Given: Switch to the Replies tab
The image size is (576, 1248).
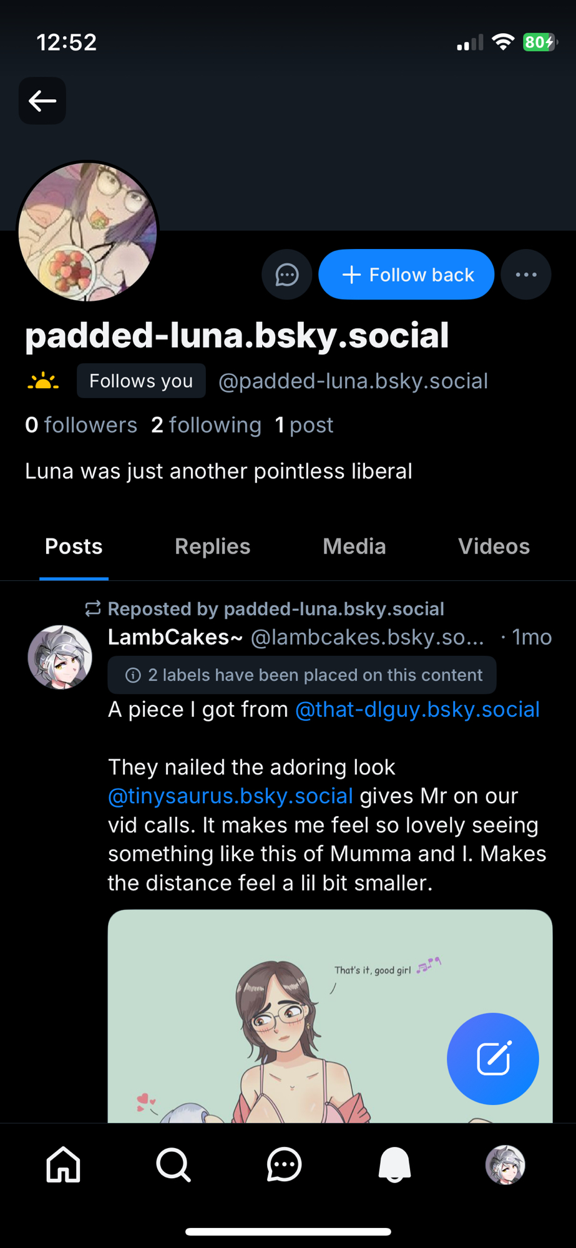Looking at the screenshot, I should (x=212, y=547).
